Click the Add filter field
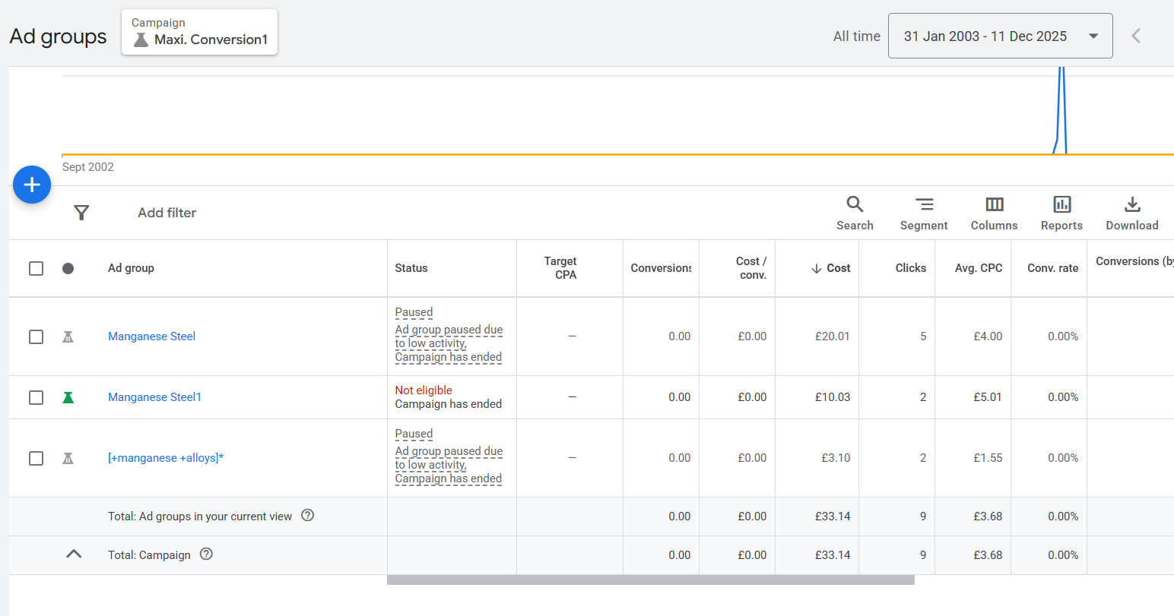 tap(167, 213)
